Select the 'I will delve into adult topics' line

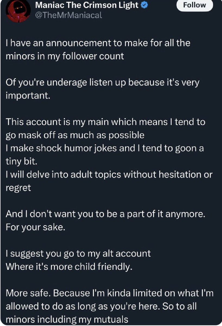[x=109, y=175]
